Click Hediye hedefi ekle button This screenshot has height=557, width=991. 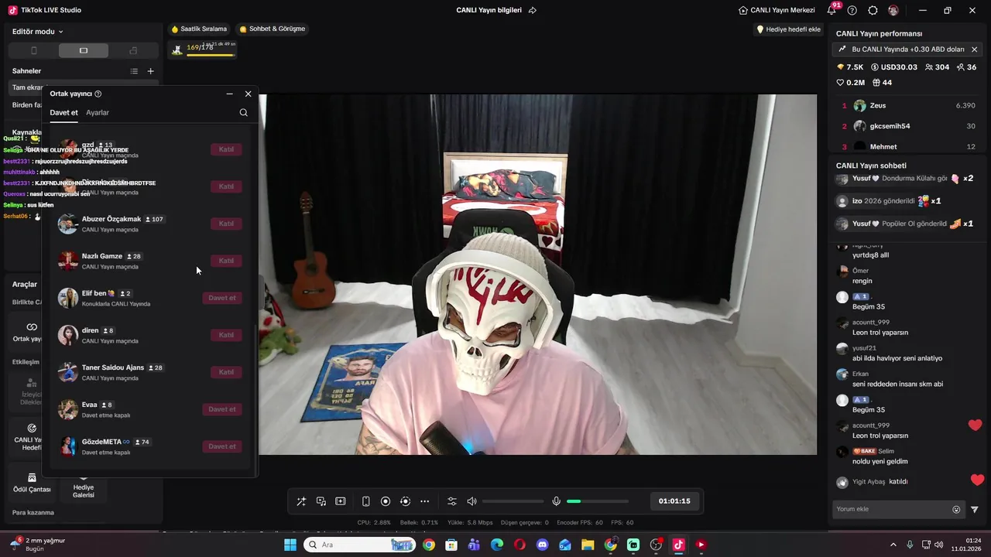coord(788,29)
